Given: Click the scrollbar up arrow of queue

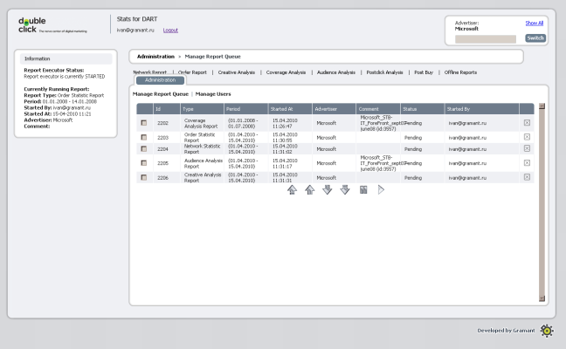Looking at the screenshot, I should 542,106.
